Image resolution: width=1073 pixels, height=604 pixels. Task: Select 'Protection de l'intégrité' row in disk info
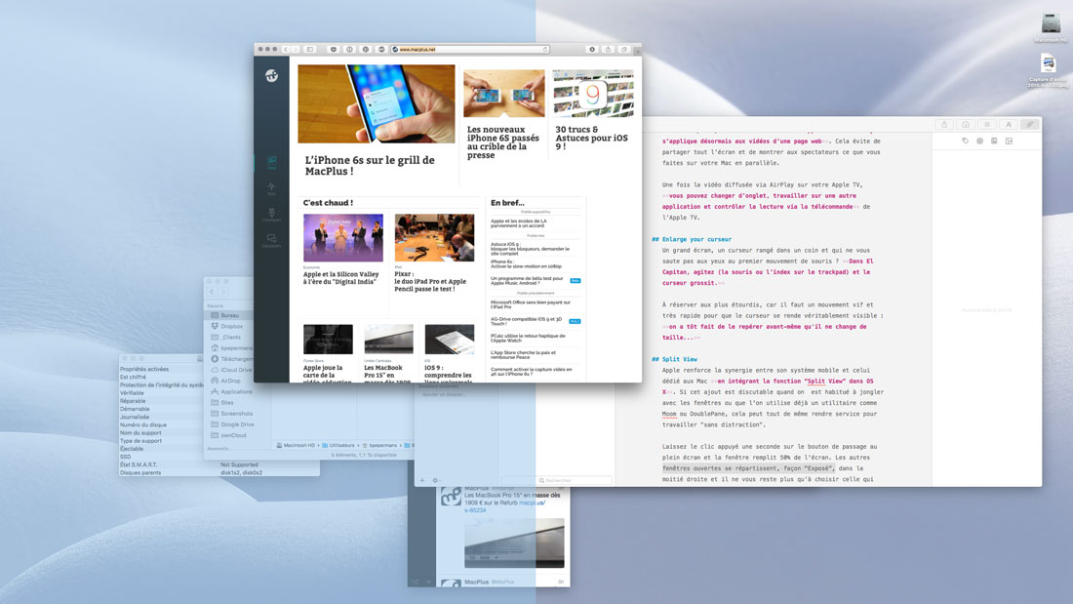162,384
